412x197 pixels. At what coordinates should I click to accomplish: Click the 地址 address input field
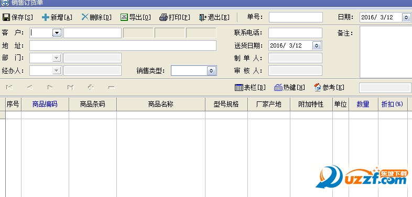(x=123, y=45)
